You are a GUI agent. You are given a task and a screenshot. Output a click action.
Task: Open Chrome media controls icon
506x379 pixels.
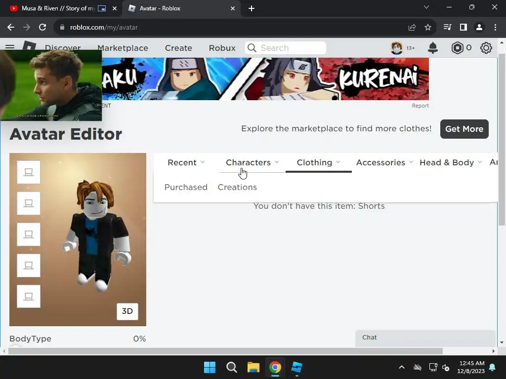click(x=447, y=28)
